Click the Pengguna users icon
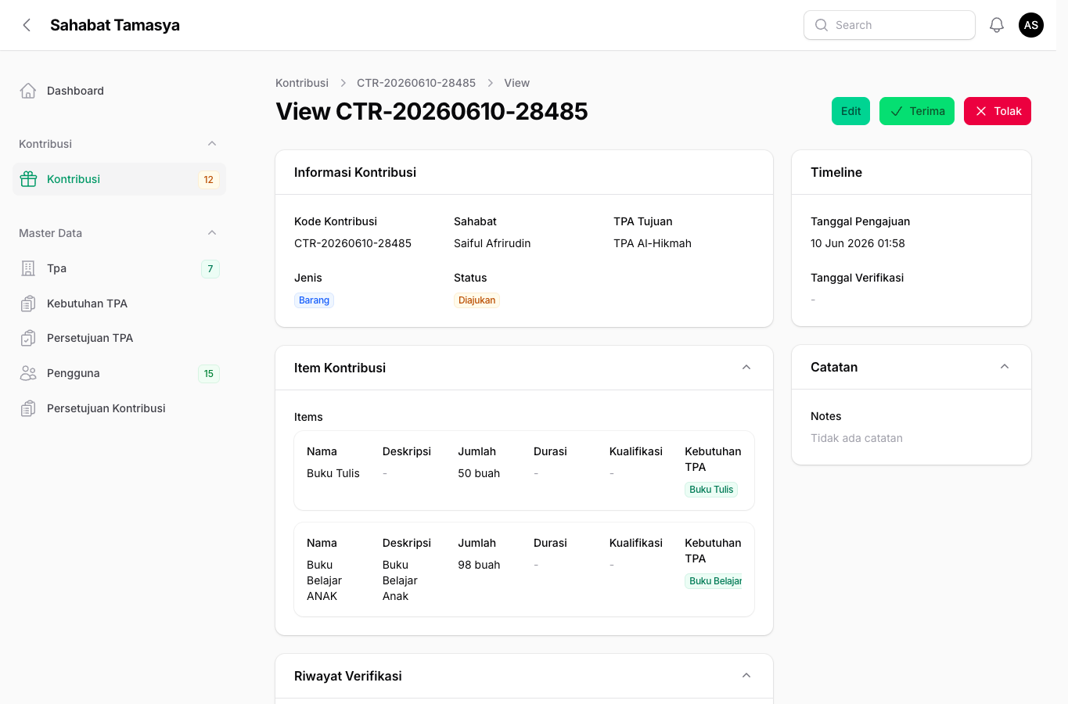The height and width of the screenshot is (704, 1068). click(x=28, y=373)
